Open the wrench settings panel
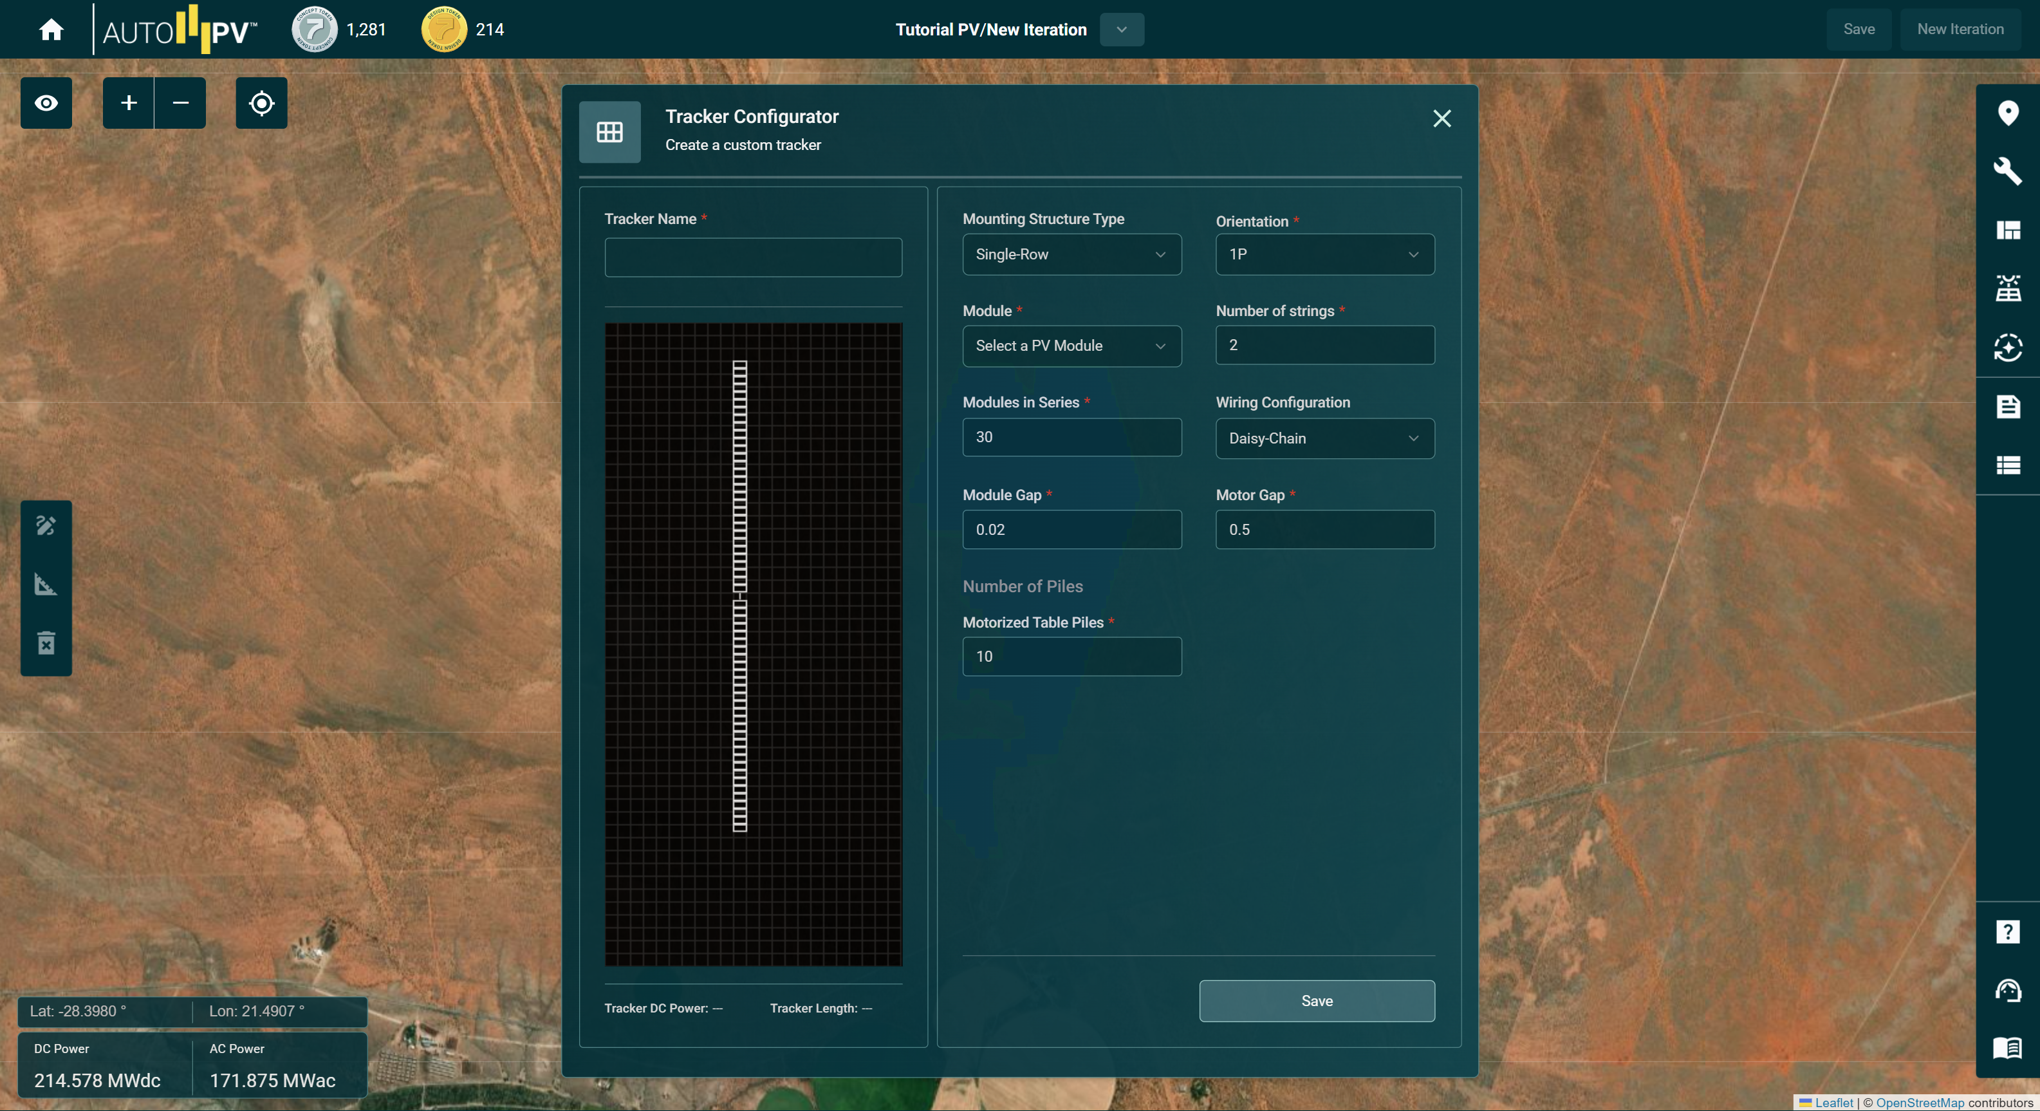 pos(2008,171)
